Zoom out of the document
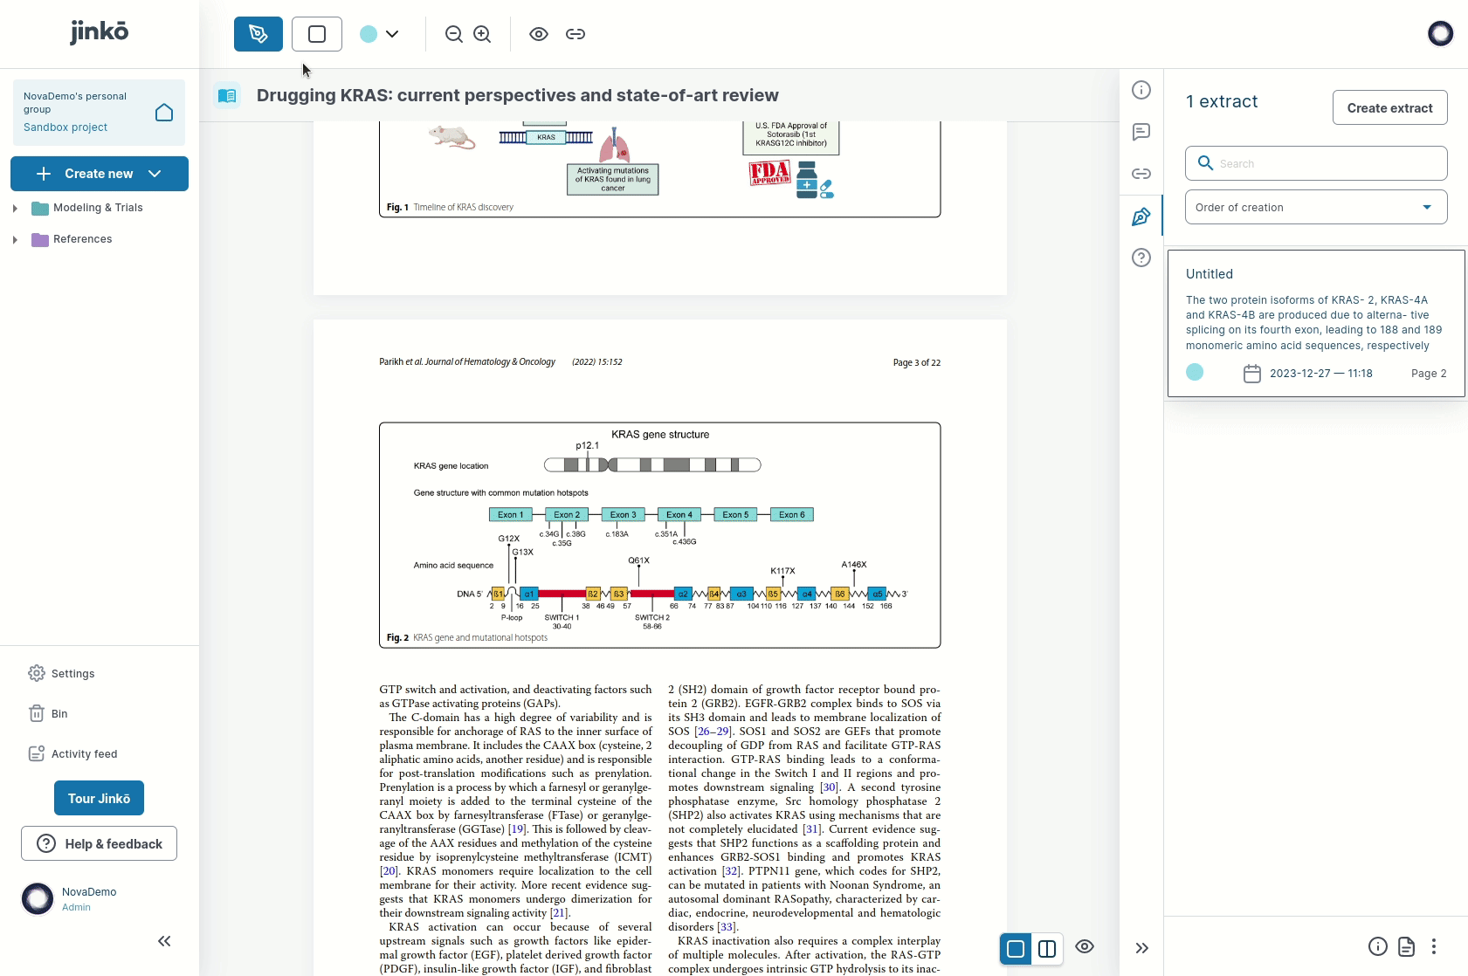The height and width of the screenshot is (976, 1468). click(x=453, y=34)
